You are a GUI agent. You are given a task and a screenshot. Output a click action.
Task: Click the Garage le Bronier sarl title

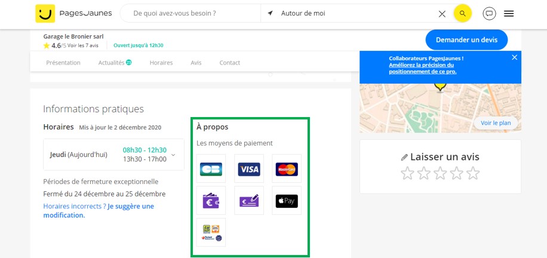point(73,36)
